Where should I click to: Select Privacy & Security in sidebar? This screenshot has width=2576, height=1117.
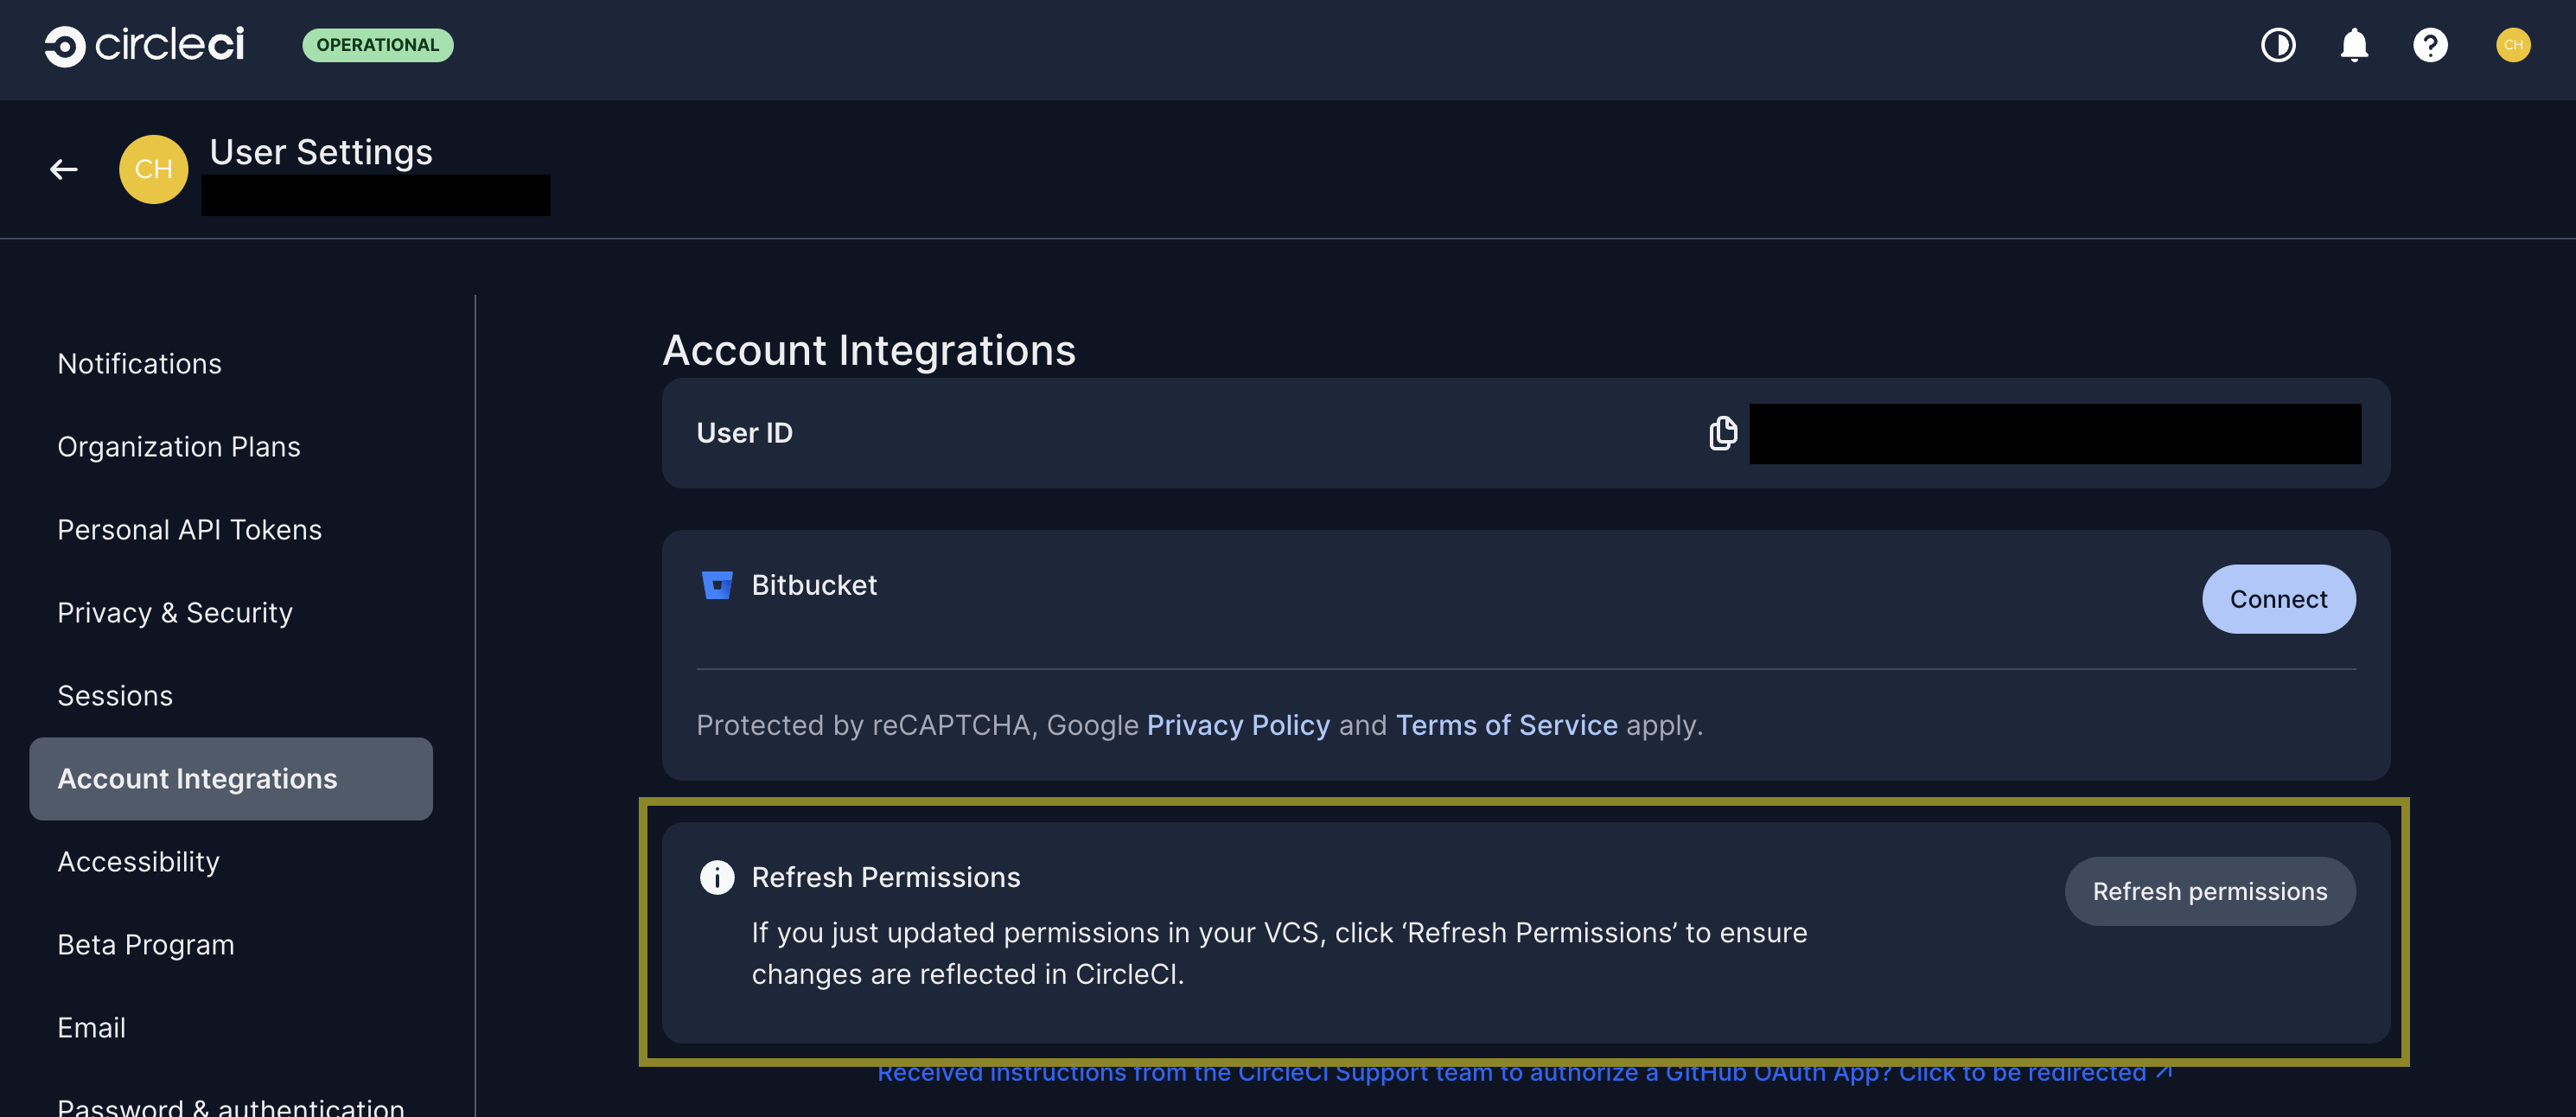point(175,613)
